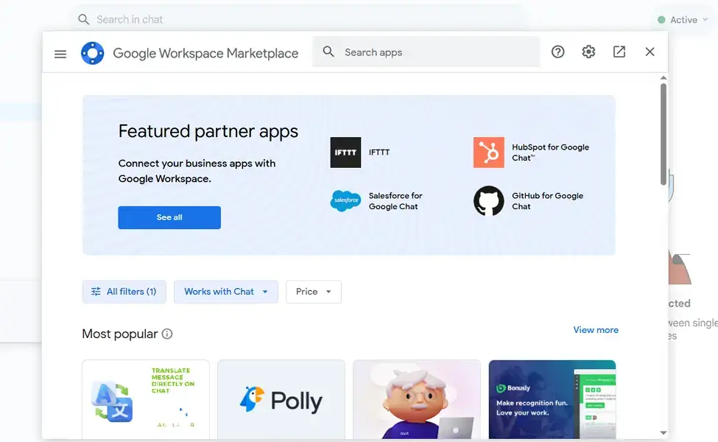718x442 pixels.
Task: Open Marketplace in new window icon
Action: [x=619, y=52]
